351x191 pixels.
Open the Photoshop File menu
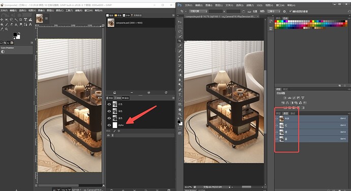(189, 5)
